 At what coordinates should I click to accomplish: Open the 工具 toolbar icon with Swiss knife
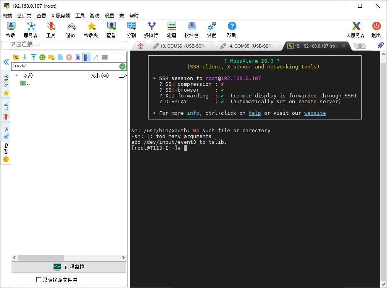pyautogui.click(x=51, y=29)
